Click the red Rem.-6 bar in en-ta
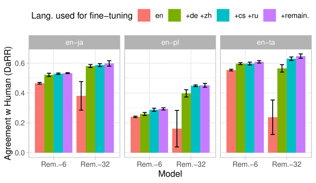316x183 pixels. [x=231, y=111]
